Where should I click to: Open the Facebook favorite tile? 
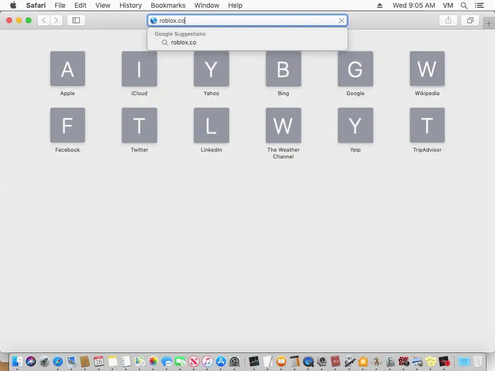(x=68, y=125)
